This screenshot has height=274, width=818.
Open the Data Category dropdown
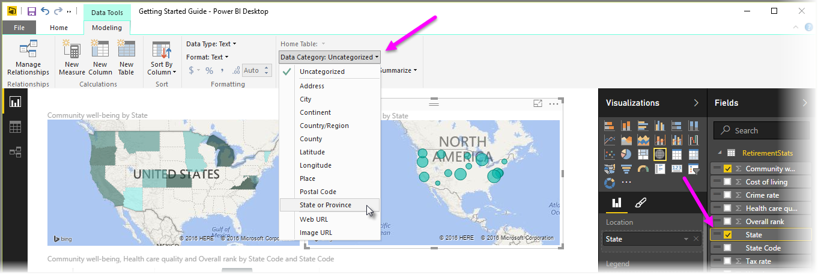coord(330,57)
